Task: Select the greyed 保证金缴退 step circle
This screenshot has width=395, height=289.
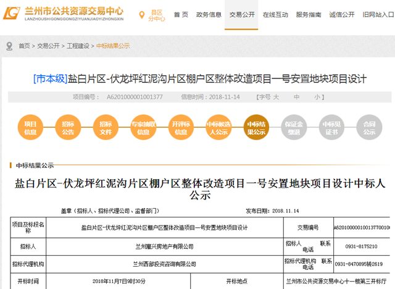Action: (x=293, y=128)
